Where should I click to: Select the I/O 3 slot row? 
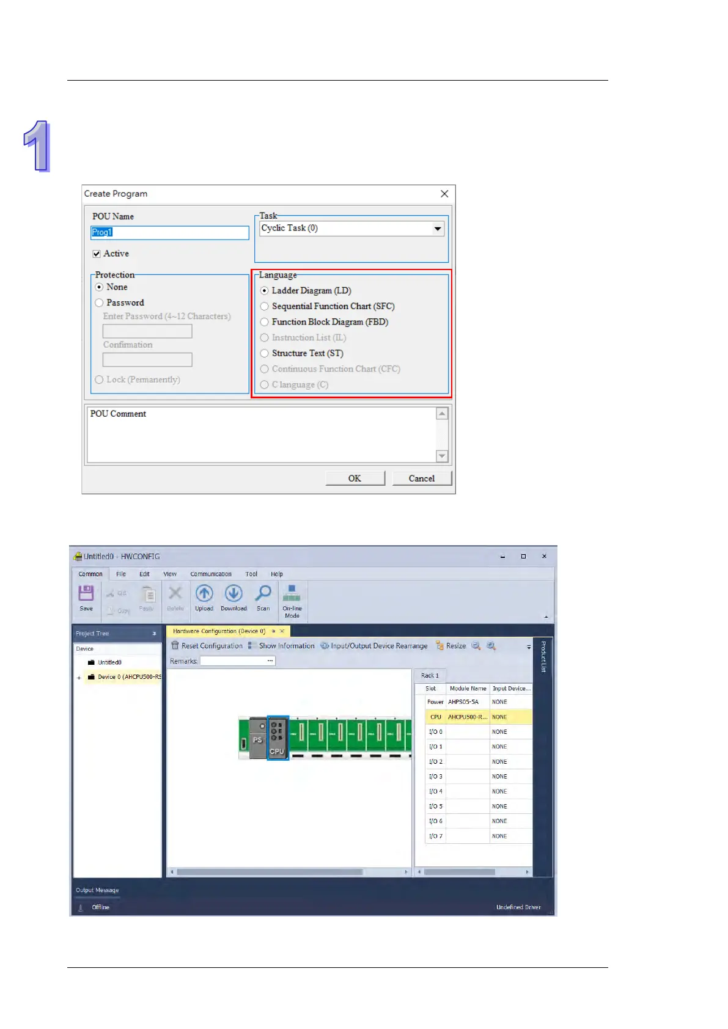click(x=479, y=777)
